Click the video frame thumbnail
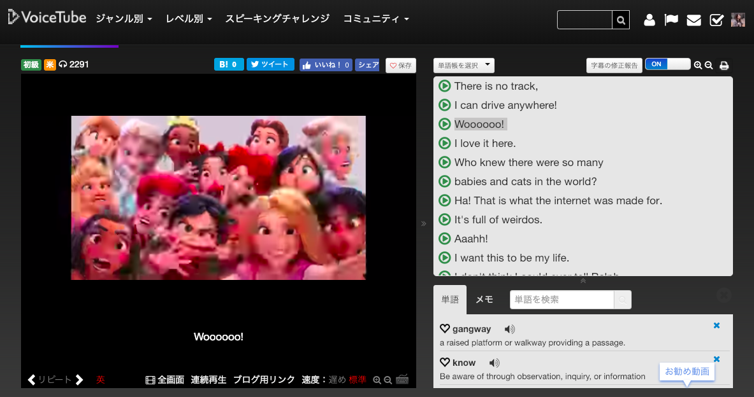The image size is (754, 397). 219,198
